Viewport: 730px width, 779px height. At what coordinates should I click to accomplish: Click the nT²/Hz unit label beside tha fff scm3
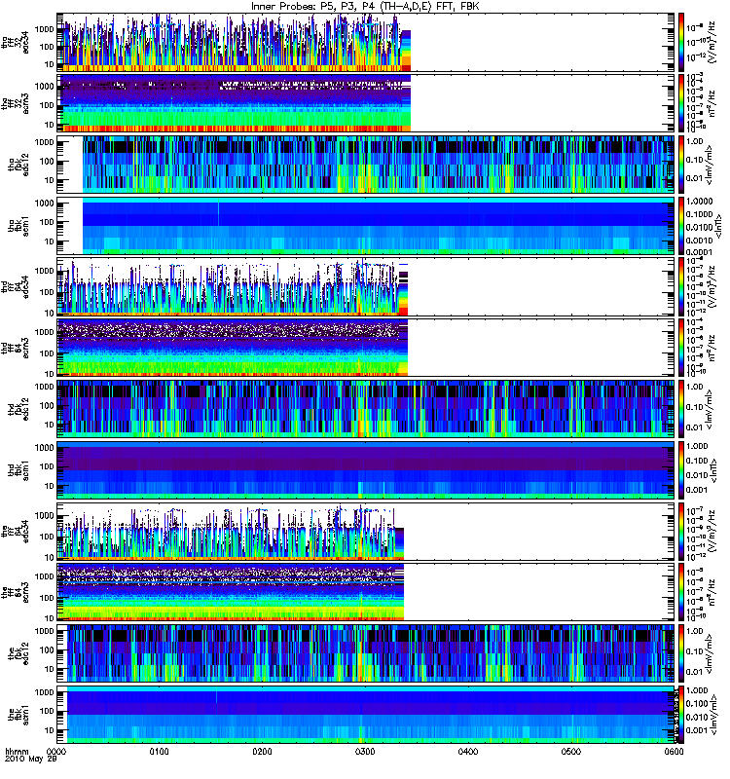click(x=712, y=103)
